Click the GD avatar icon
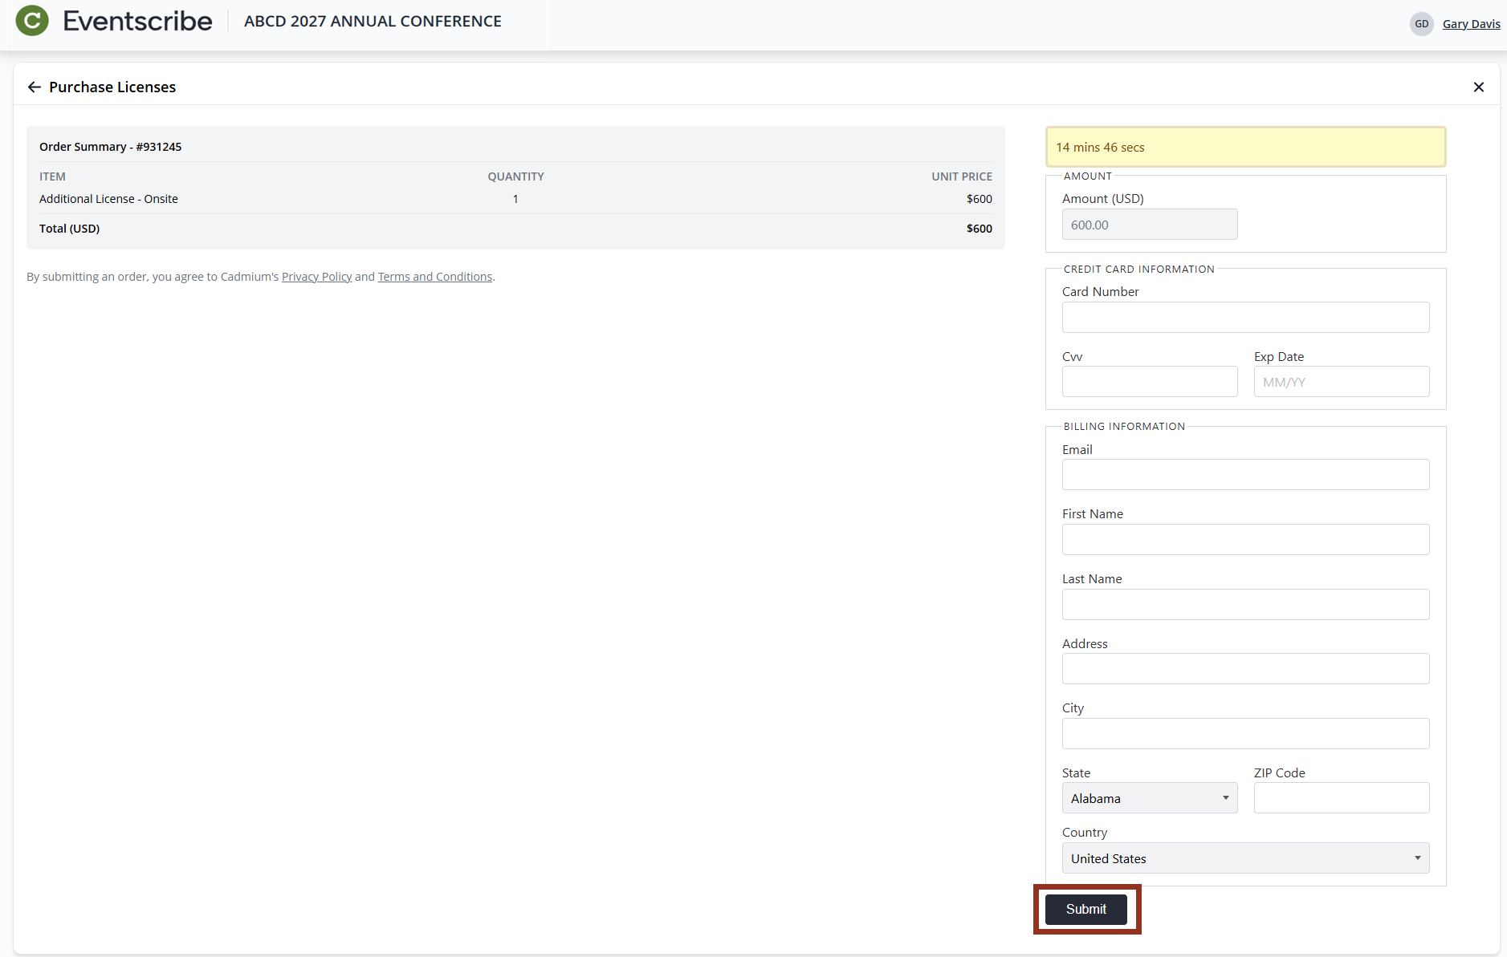 (1421, 23)
